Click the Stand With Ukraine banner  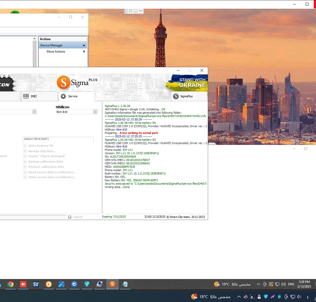(x=187, y=83)
